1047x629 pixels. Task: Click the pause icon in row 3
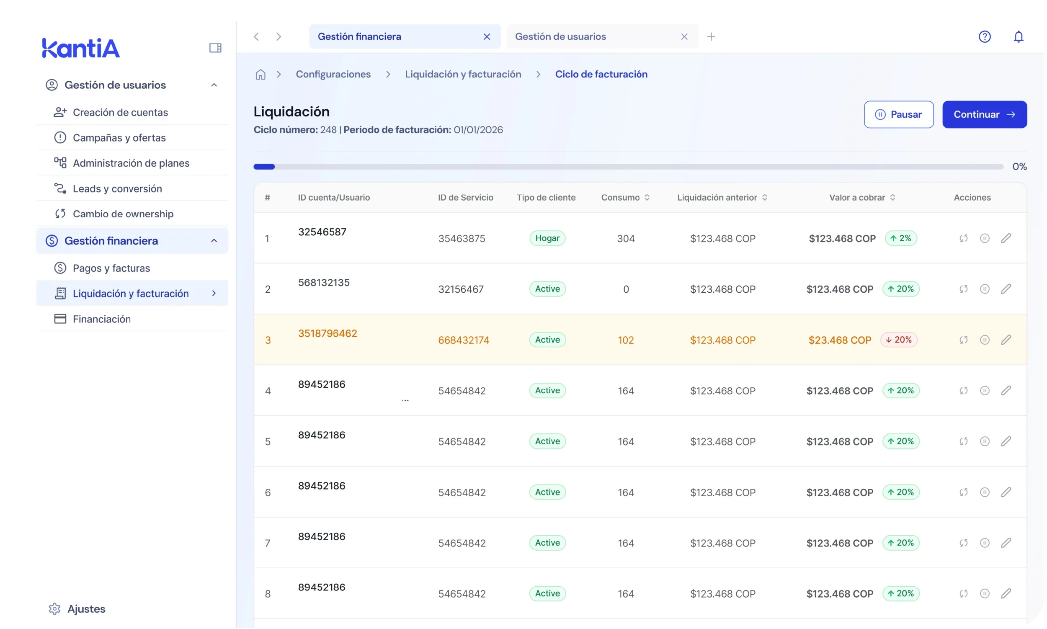point(985,340)
